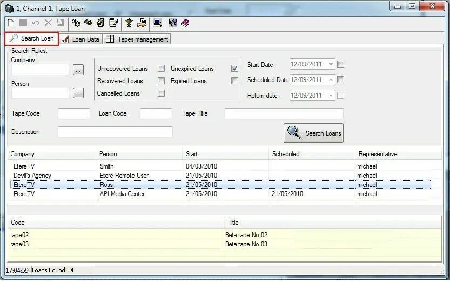Viewport: 450px width, 282px height.
Task: Open the help book icon in toolbar
Action: coord(185,23)
